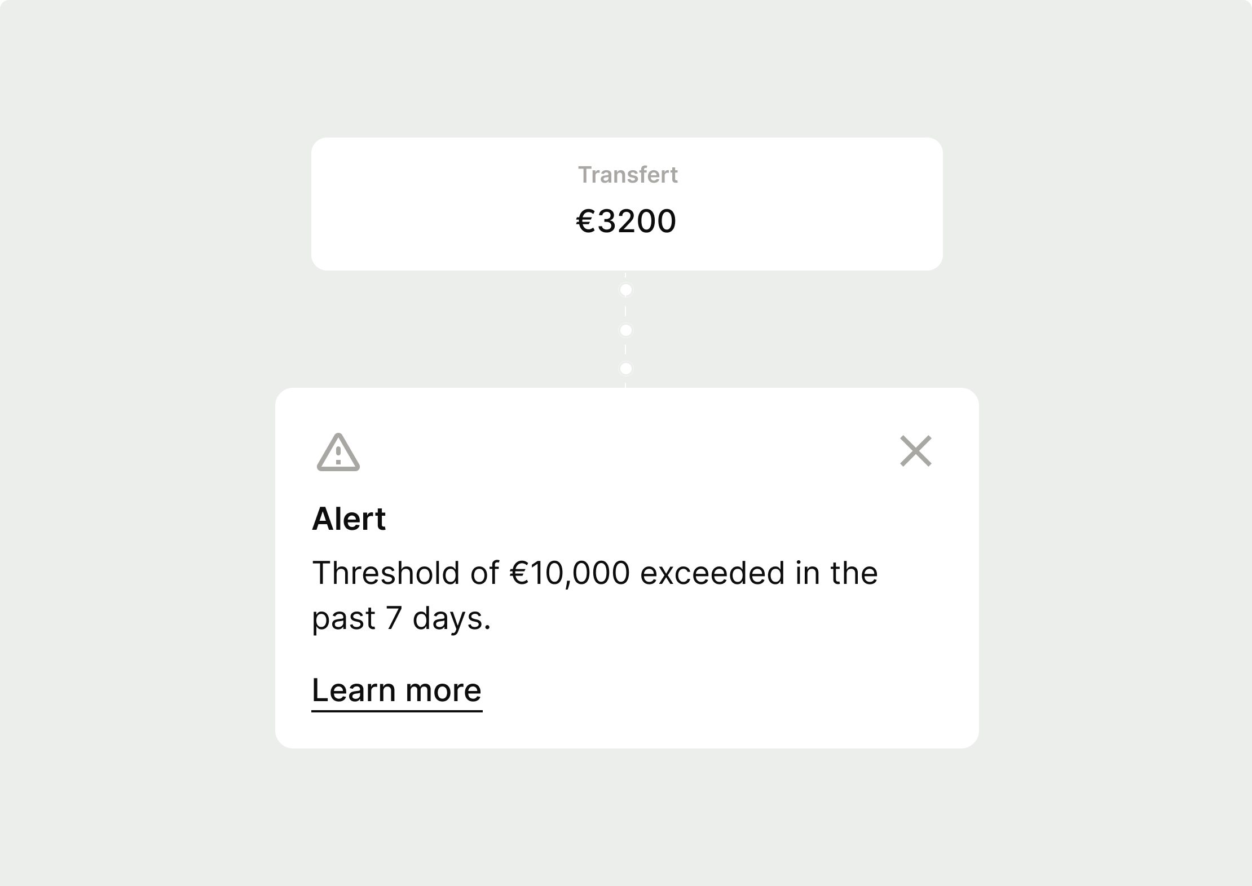This screenshot has height=886, width=1252.
Task: Click the bold Alert heading
Action: point(349,519)
